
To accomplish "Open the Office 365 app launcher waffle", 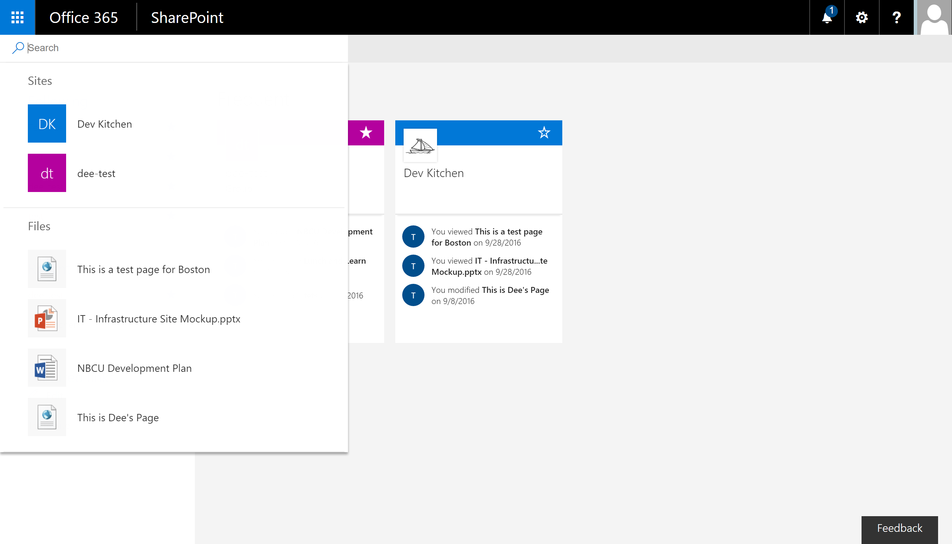I will [17, 17].
